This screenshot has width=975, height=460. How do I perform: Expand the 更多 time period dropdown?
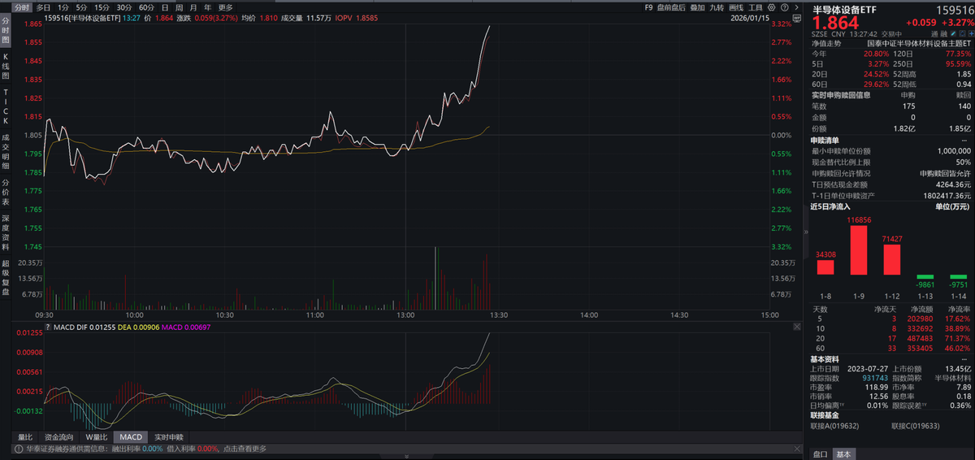click(225, 7)
